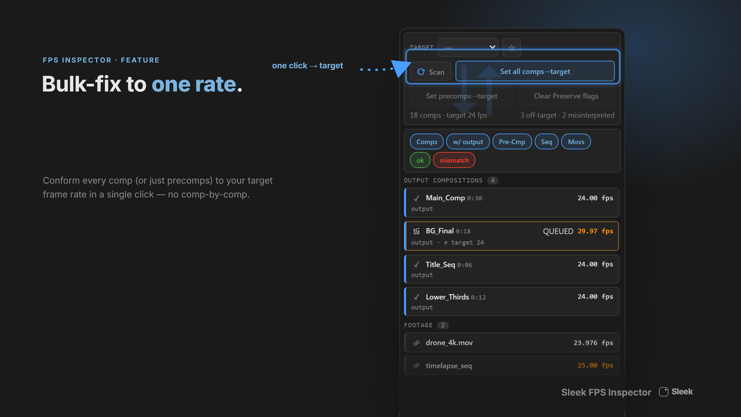Click the 25.00 fps value of timelapse_seq
The width and height of the screenshot is (741, 417).
pyautogui.click(x=595, y=365)
